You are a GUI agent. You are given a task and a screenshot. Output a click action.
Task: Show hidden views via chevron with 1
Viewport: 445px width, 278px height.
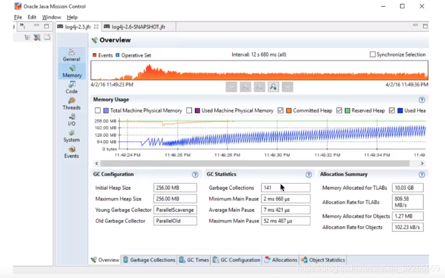point(23,26)
